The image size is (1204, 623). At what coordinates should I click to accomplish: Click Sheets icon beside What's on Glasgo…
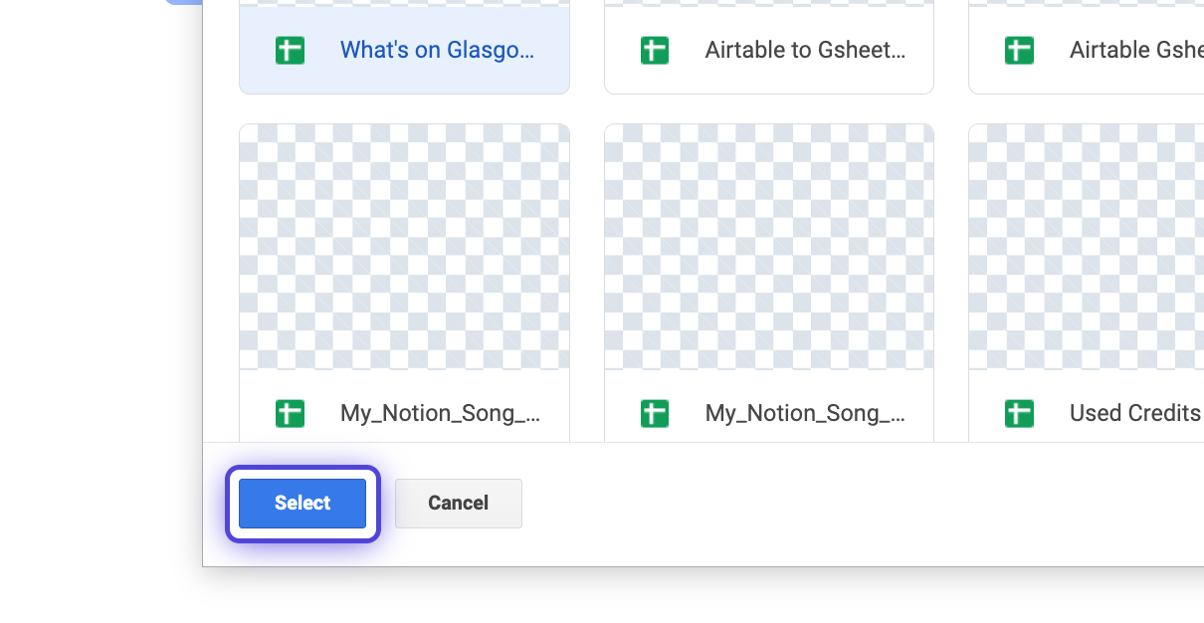[x=290, y=50]
